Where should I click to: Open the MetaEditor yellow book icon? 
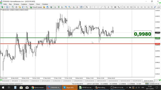click(x=44, y=7)
